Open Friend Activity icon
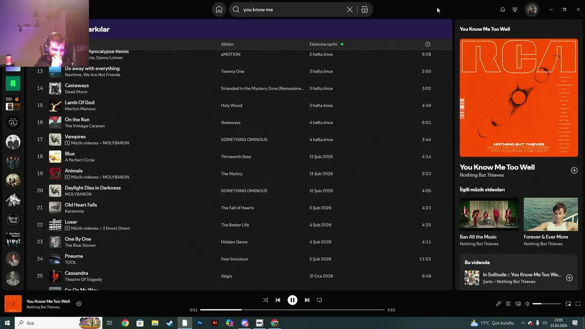This screenshot has width=585, height=329. click(515, 10)
